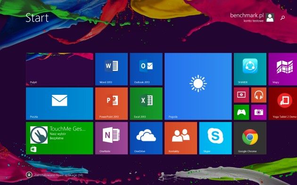Open TouchMe Gestures store tile
The width and height of the screenshot is (297, 185).
coord(59,138)
